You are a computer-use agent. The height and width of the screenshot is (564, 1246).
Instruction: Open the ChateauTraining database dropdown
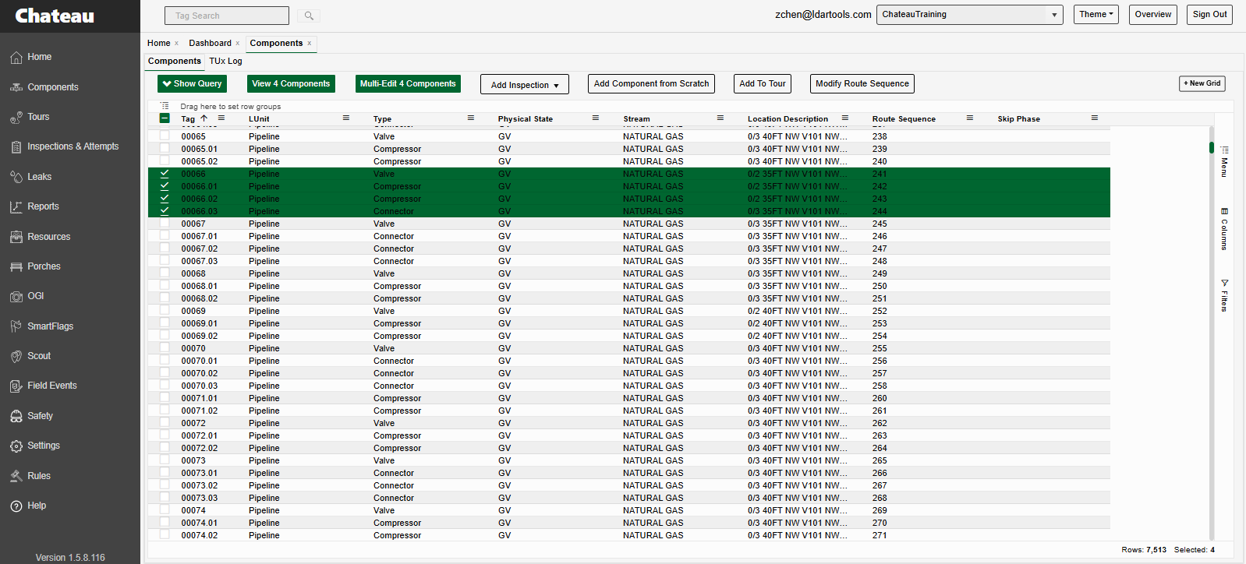click(x=969, y=15)
